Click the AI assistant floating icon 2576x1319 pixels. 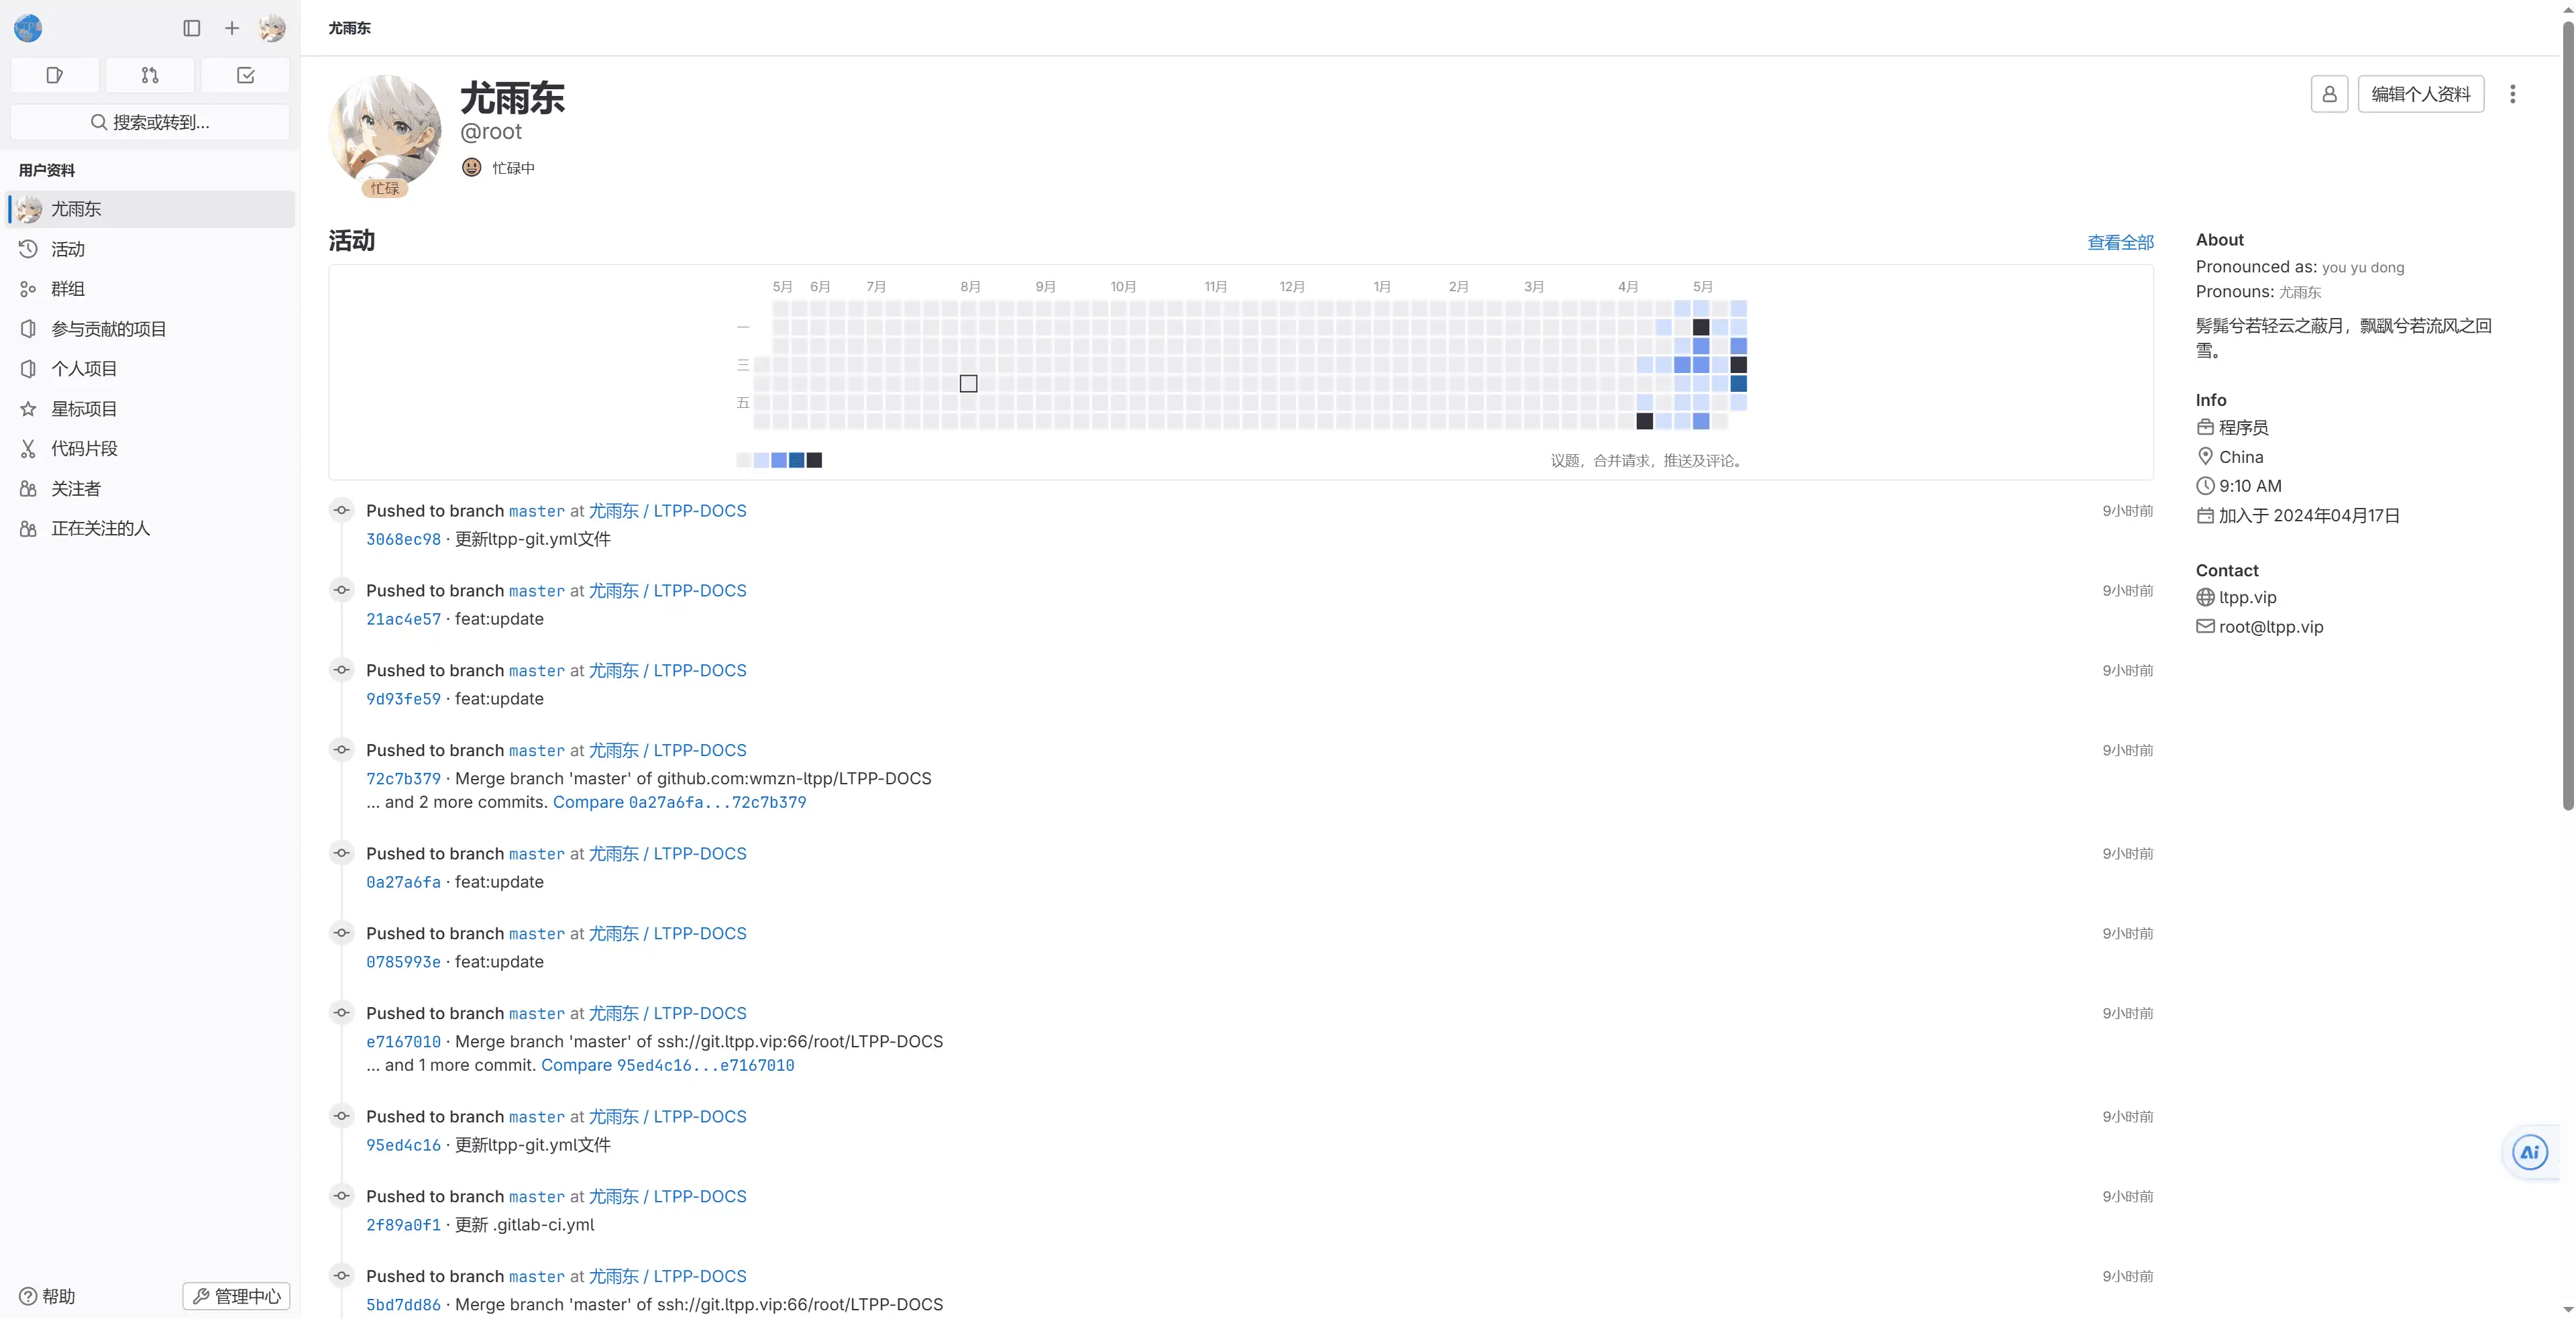2529,1152
